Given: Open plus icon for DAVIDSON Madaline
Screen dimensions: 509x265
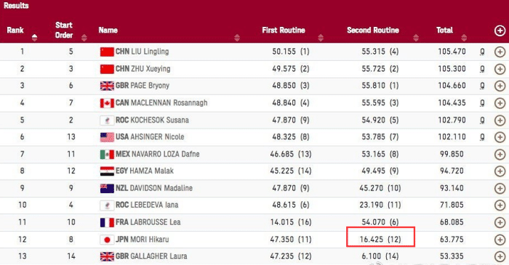Looking at the screenshot, I should click(x=500, y=189).
